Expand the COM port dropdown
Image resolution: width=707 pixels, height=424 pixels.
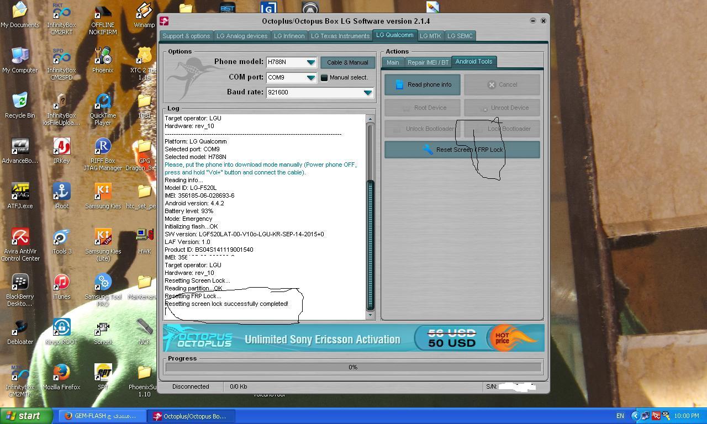point(310,78)
